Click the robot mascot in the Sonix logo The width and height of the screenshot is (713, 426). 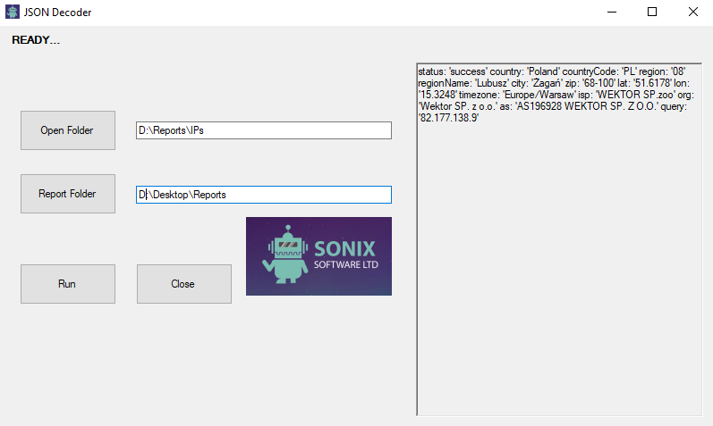click(284, 255)
